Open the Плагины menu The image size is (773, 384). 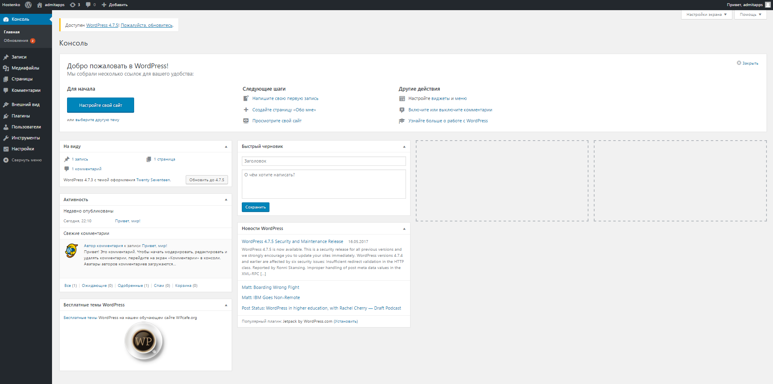(x=26, y=116)
